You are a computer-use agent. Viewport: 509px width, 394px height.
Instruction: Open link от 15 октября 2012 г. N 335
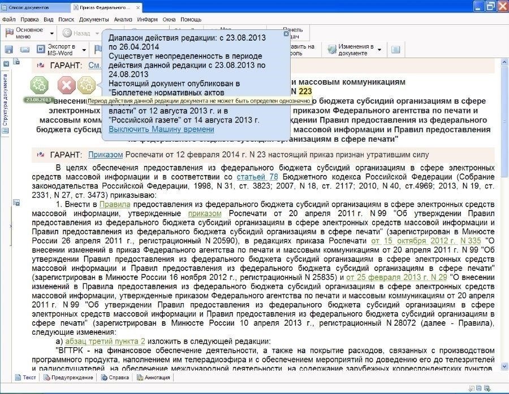pos(426,240)
